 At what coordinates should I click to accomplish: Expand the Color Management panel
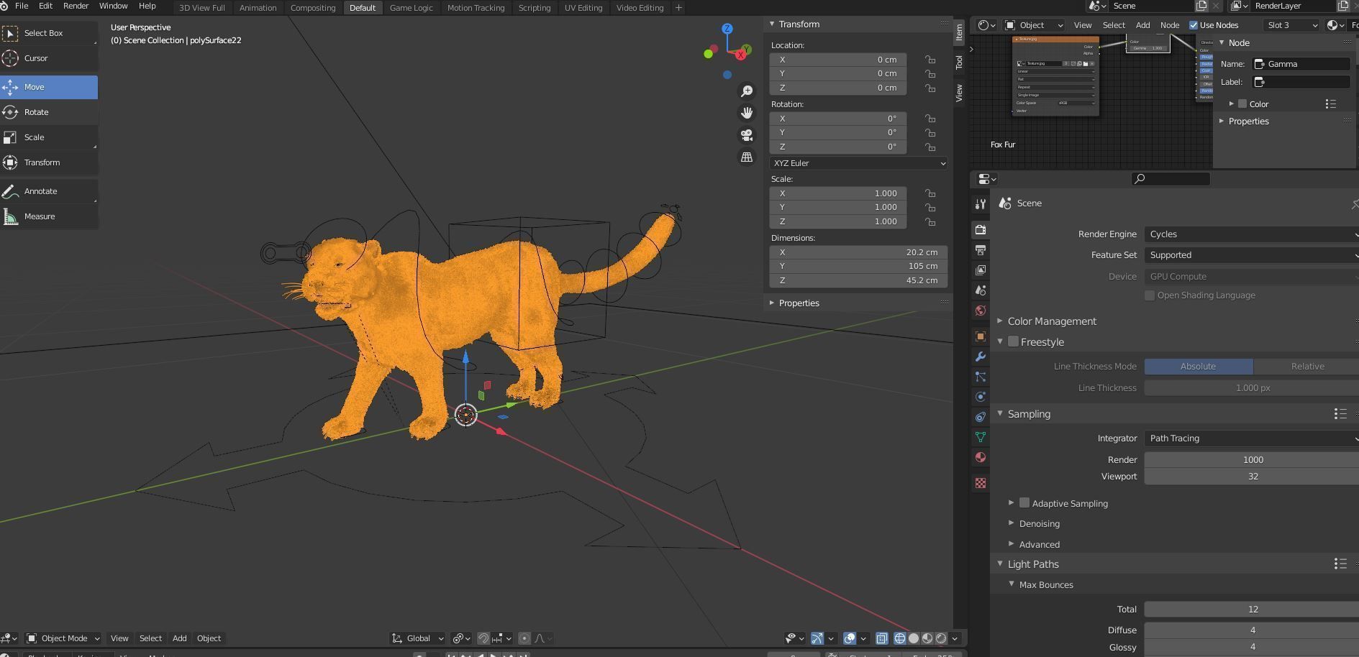coord(1052,321)
